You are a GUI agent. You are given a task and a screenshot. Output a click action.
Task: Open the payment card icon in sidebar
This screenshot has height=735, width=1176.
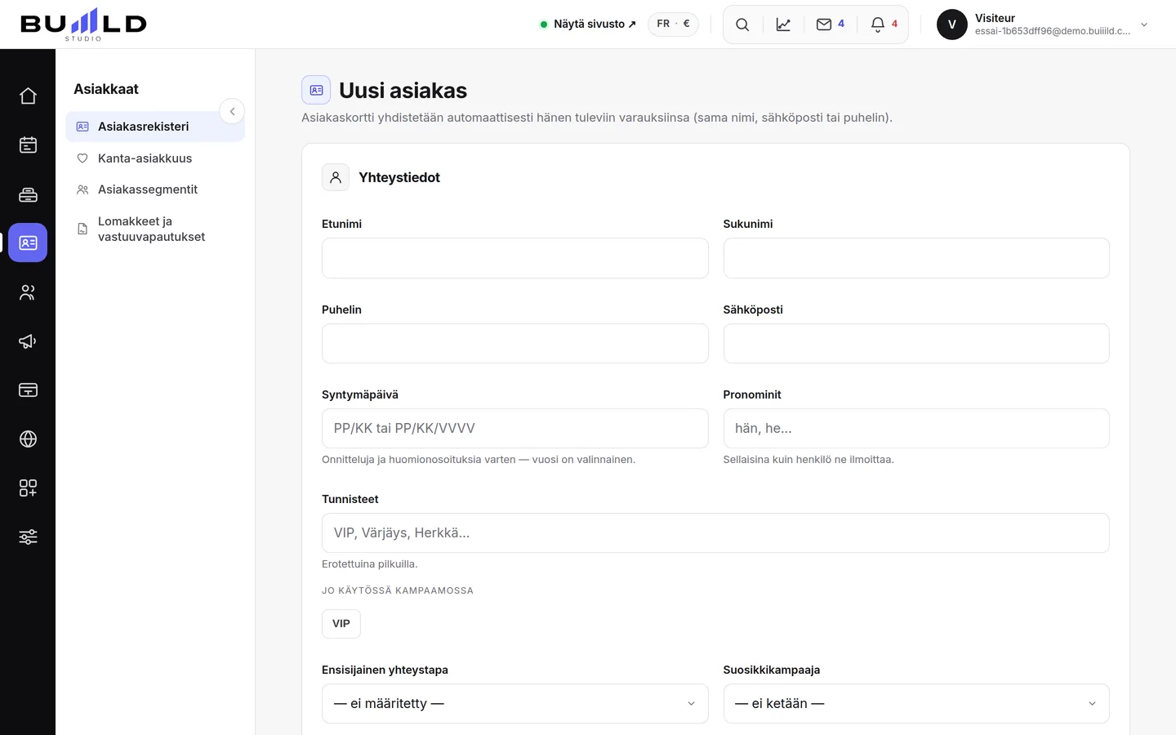coord(28,390)
